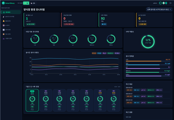The height and width of the screenshot is (120, 174).
Task: Click the yellow 0 in AI 이상 탐지 card
Action: [x=139, y=18]
